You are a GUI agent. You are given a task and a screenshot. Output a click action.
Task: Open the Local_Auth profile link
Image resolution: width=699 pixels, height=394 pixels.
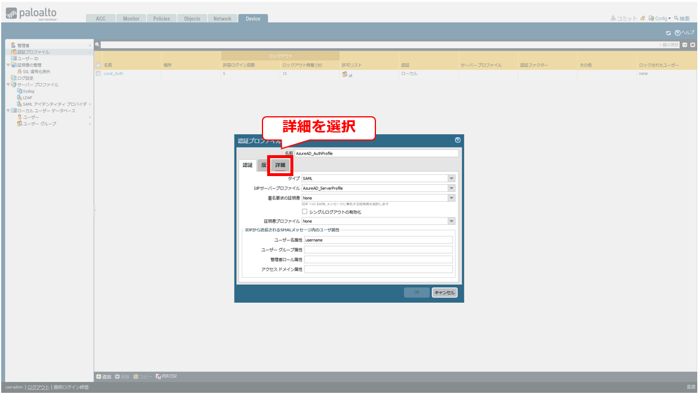(x=113, y=74)
